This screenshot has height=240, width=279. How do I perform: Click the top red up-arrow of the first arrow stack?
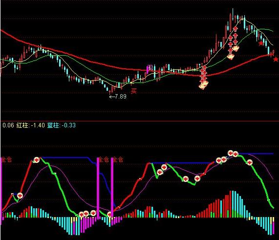[204, 67]
